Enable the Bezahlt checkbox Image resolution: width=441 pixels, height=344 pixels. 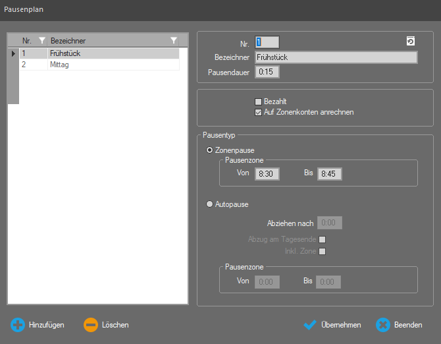(259, 102)
